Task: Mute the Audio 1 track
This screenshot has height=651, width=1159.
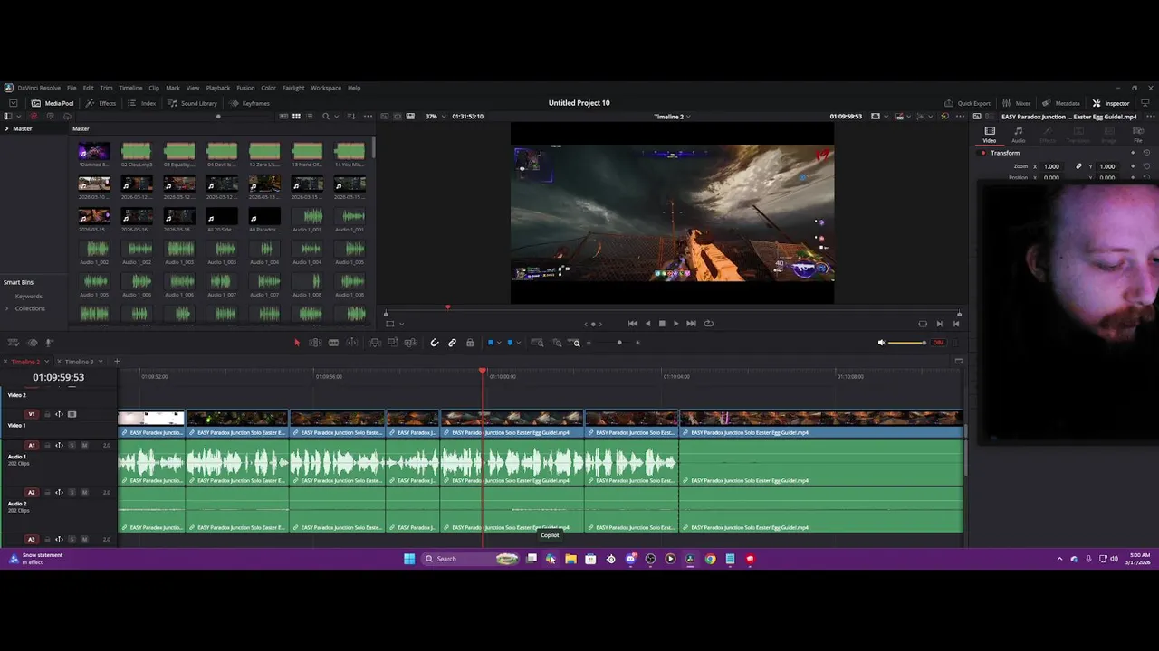Action: click(85, 445)
